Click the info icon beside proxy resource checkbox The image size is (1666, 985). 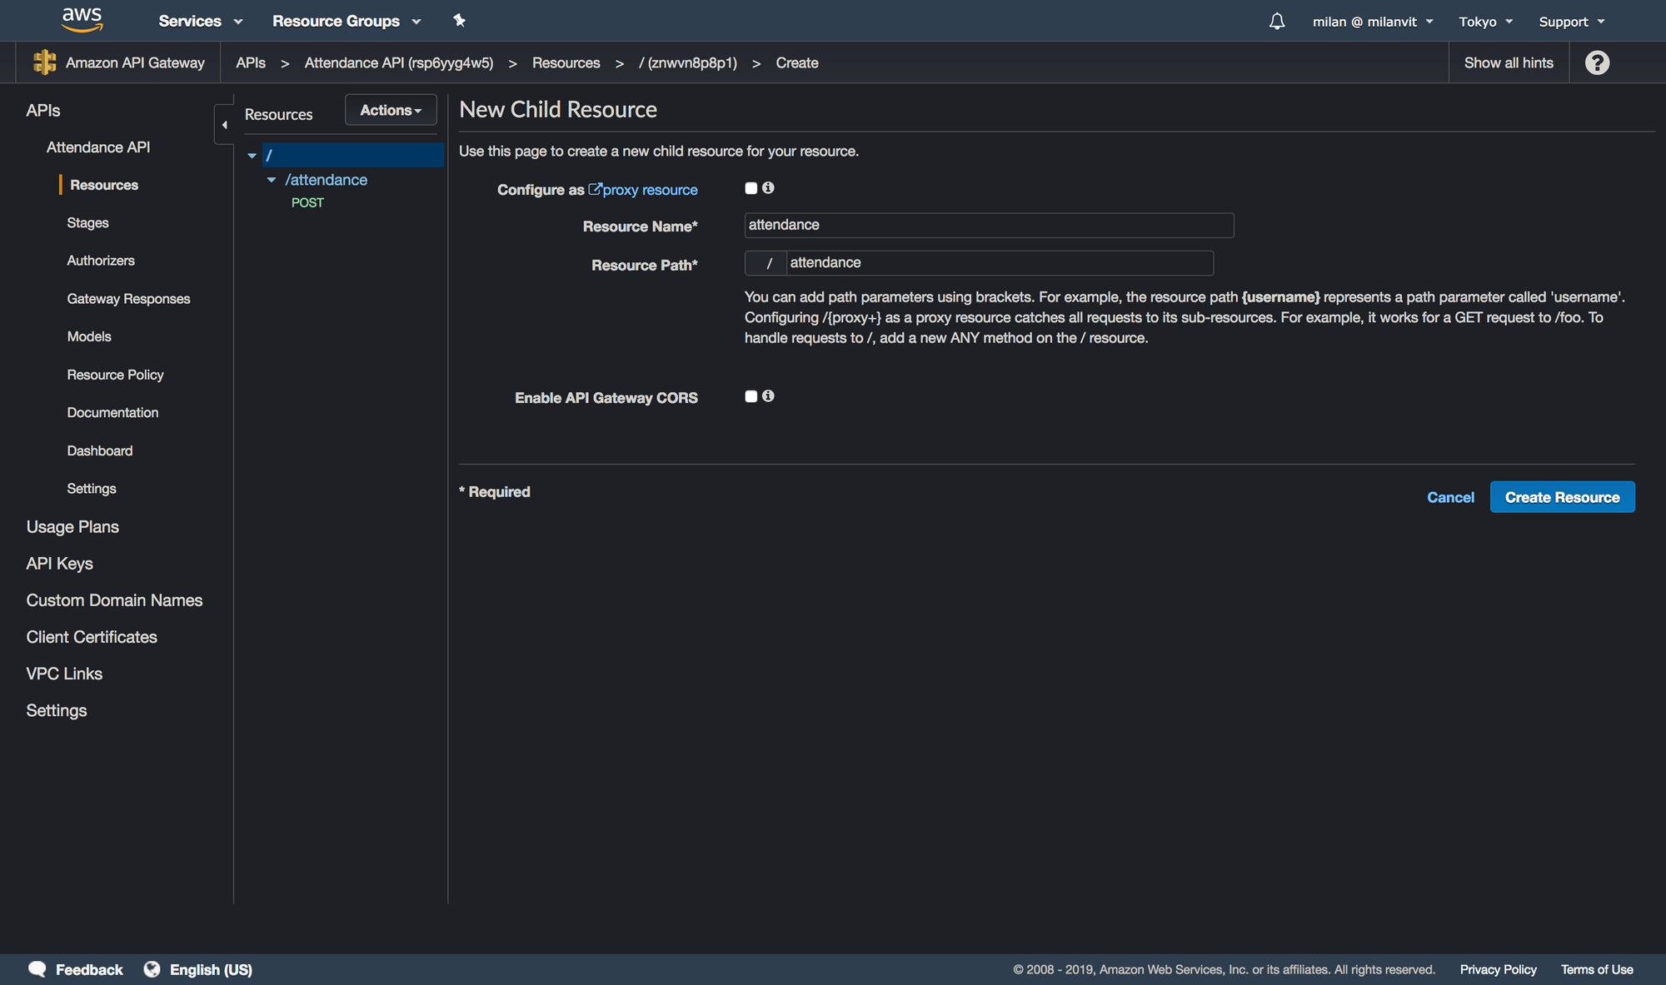pos(768,188)
